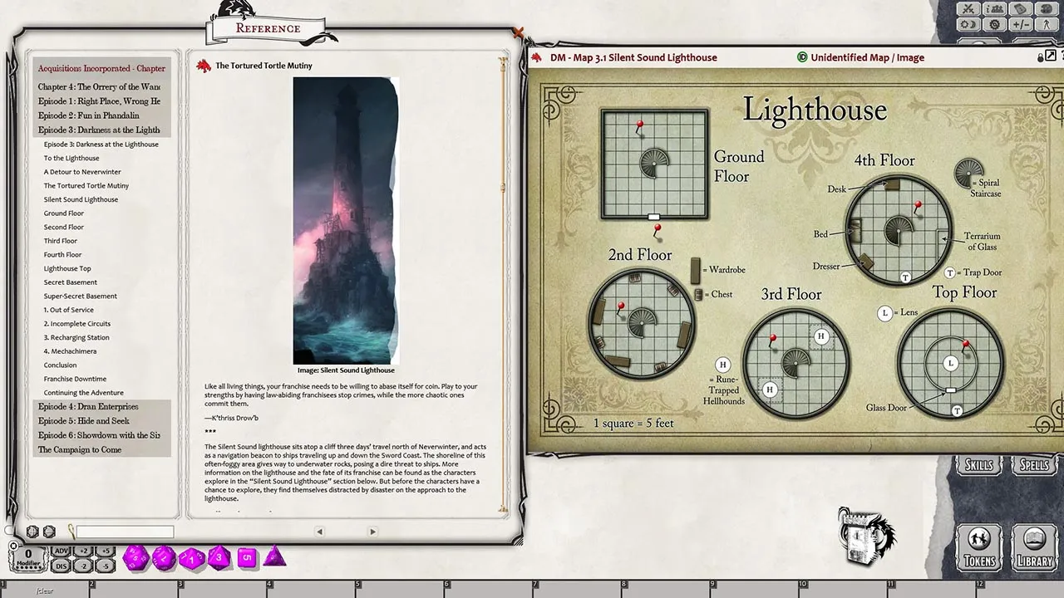Viewport: 1064px width, 598px height.
Task: Roll the purple d20 die
Action: [x=136, y=557]
